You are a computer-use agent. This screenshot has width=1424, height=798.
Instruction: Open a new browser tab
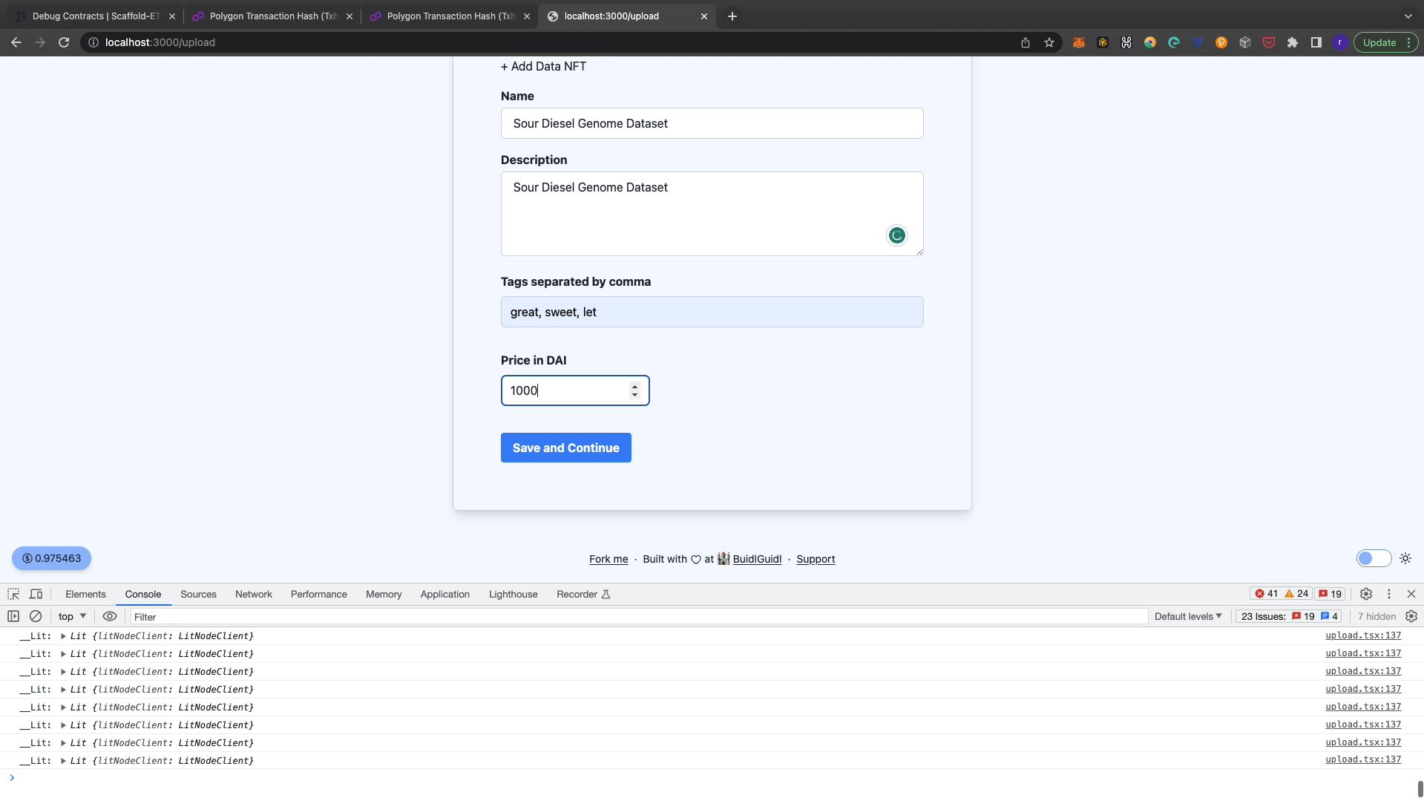pos(732,16)
